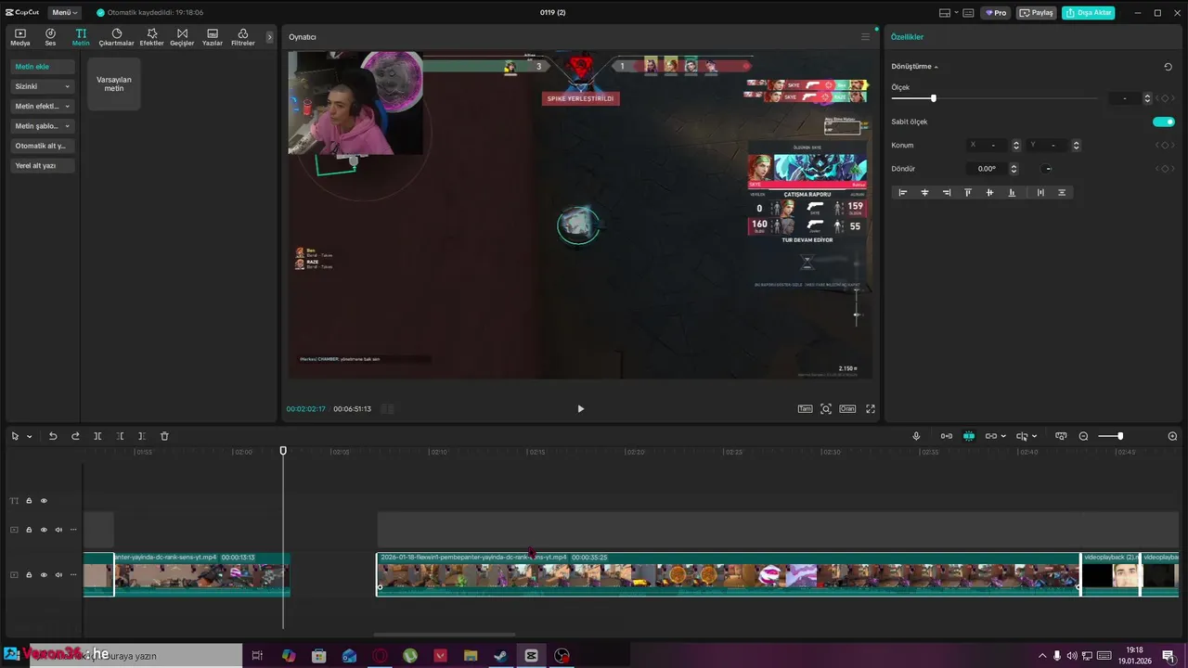Click the undo arrow in timeline toolbar

click(53, 436)
